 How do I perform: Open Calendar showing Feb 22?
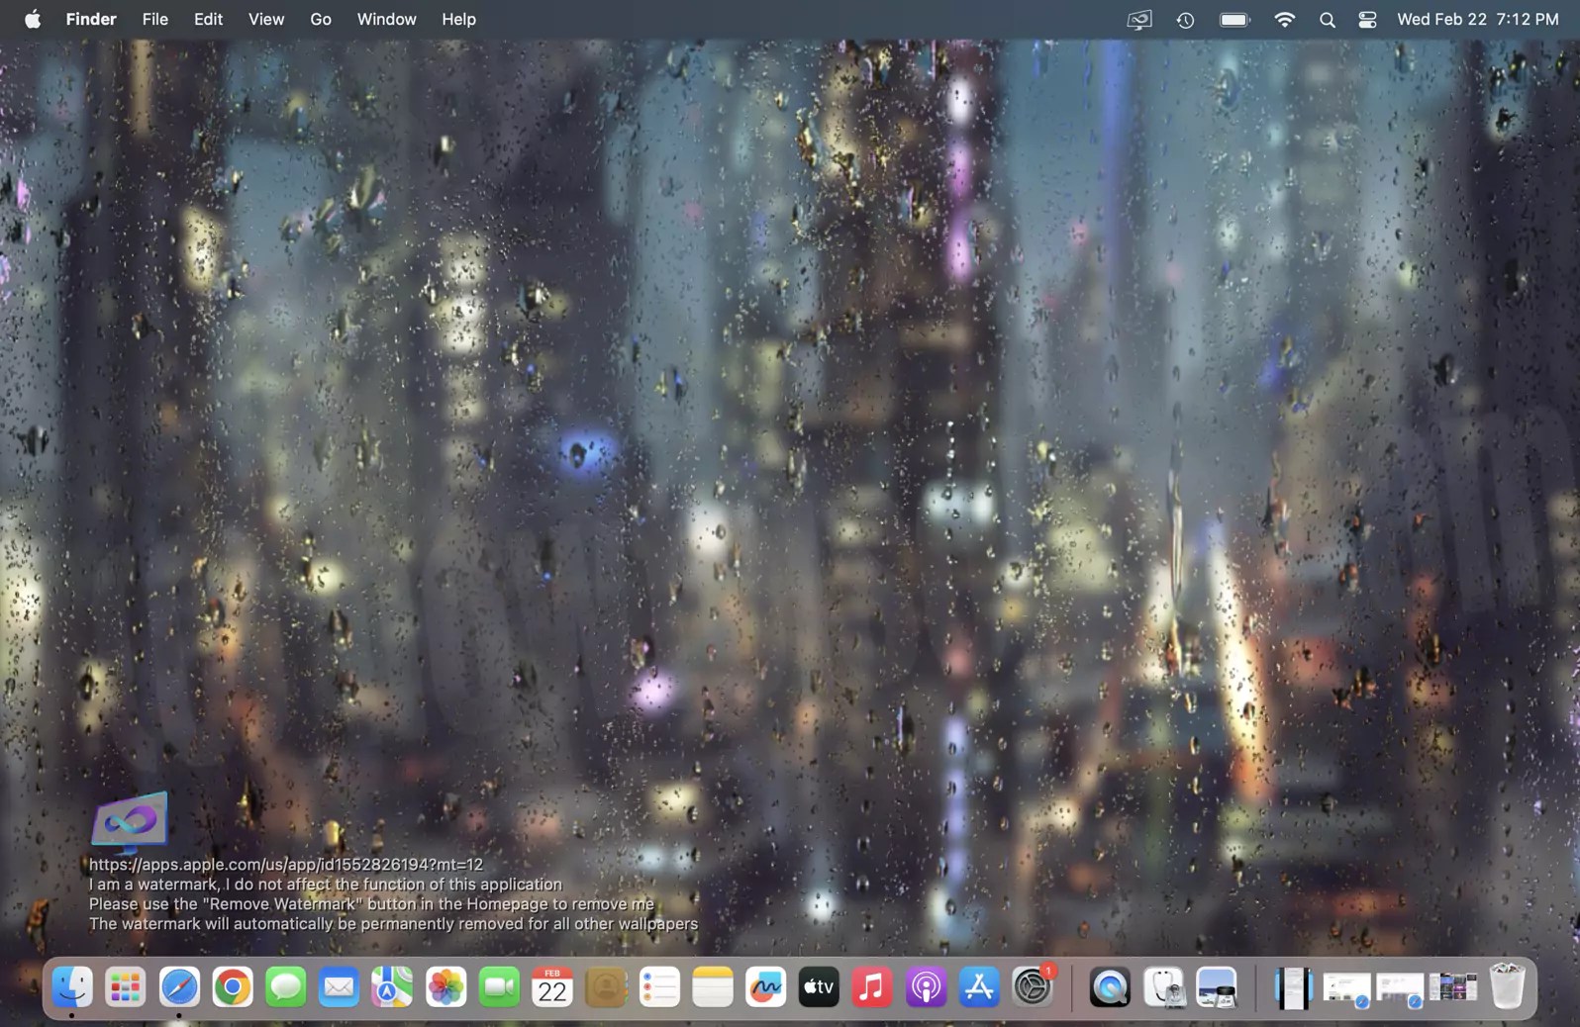pyautogui.click(x=552, y=987)
